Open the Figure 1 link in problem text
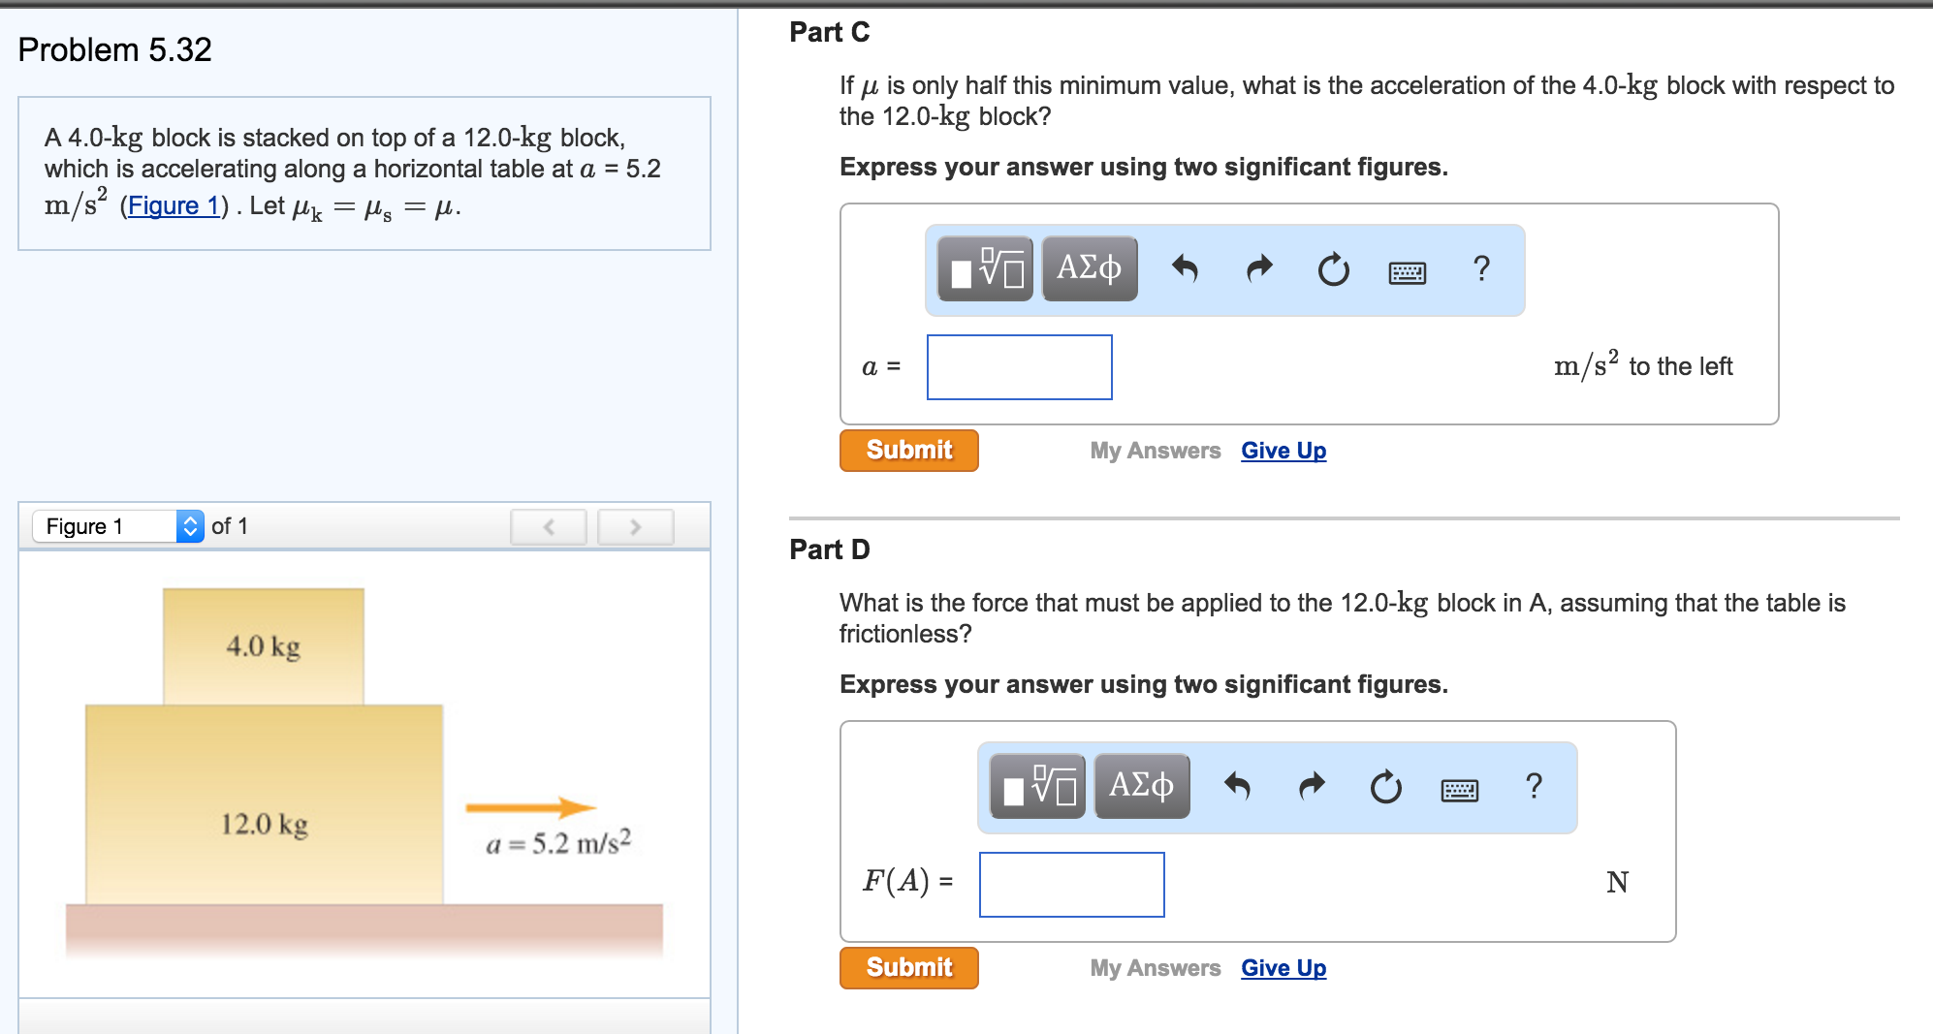The width and height of the screenshot is (1933, 1034). [x=174, y=205]
